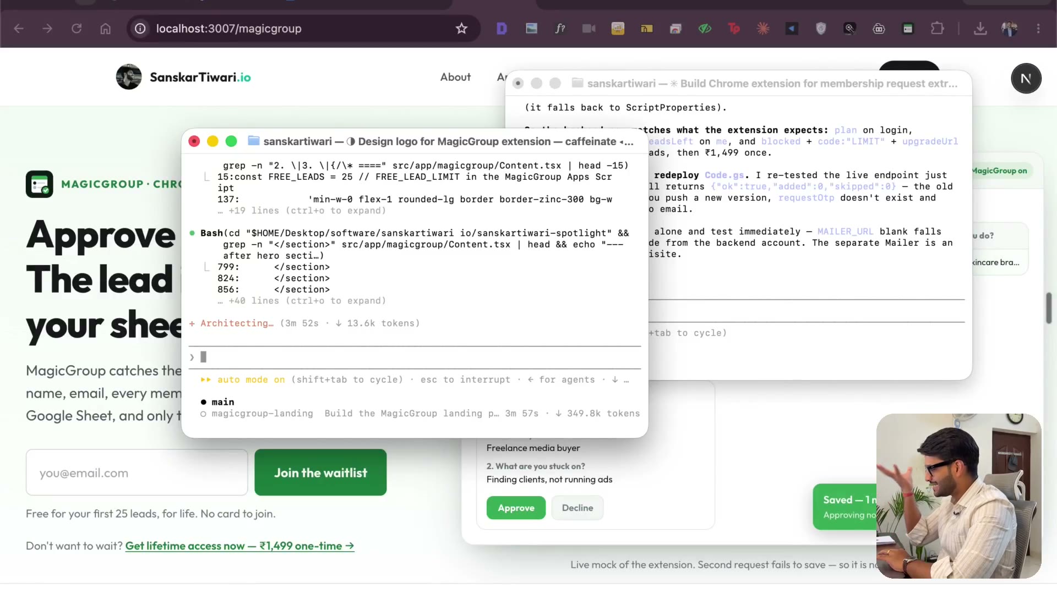Open the green crossed-eye extension
Image resolution: width=1057 pixels, height=594 pixels.
[705, 29]
